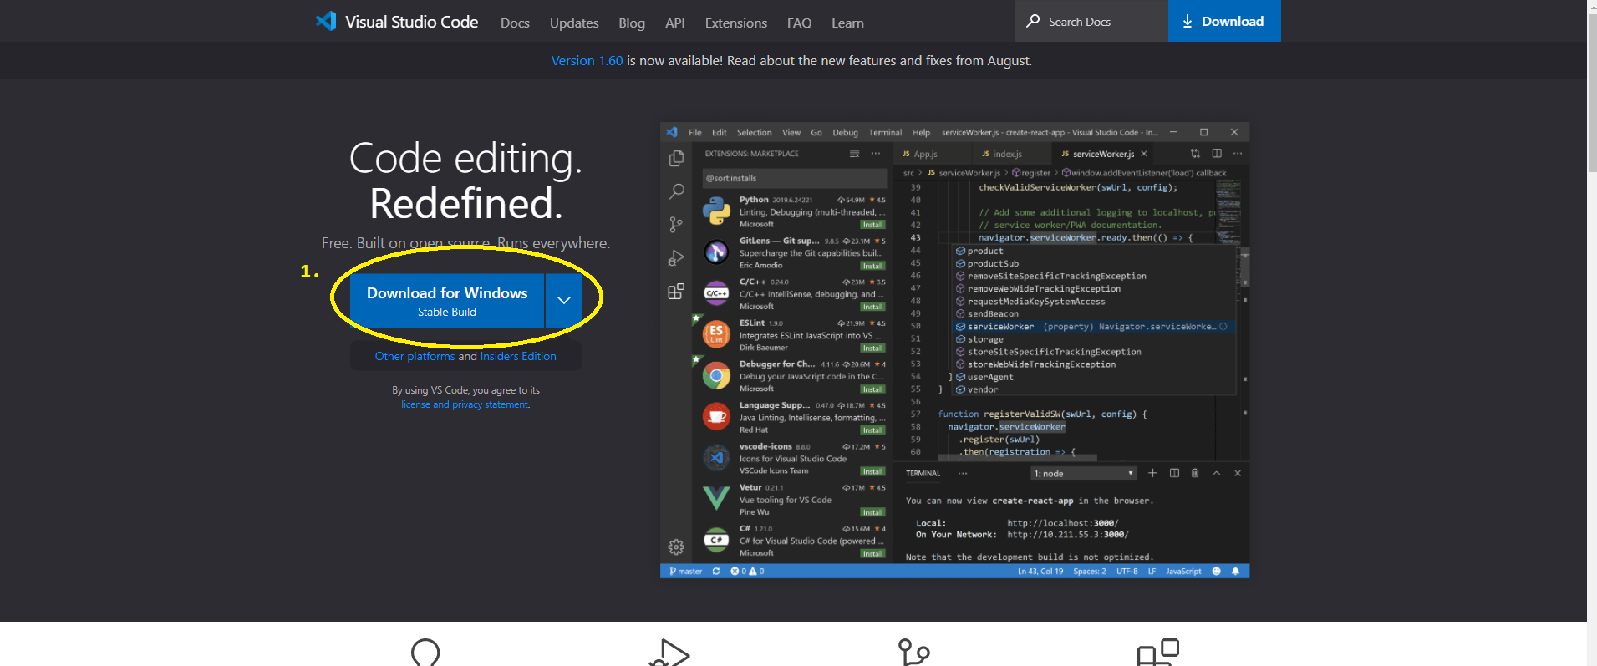Select 'userAgent' autocomplete suggestion

[x=1093, y=377]
